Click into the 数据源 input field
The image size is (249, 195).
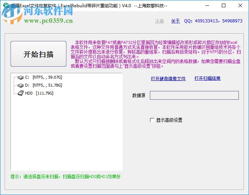click(194, 95)
